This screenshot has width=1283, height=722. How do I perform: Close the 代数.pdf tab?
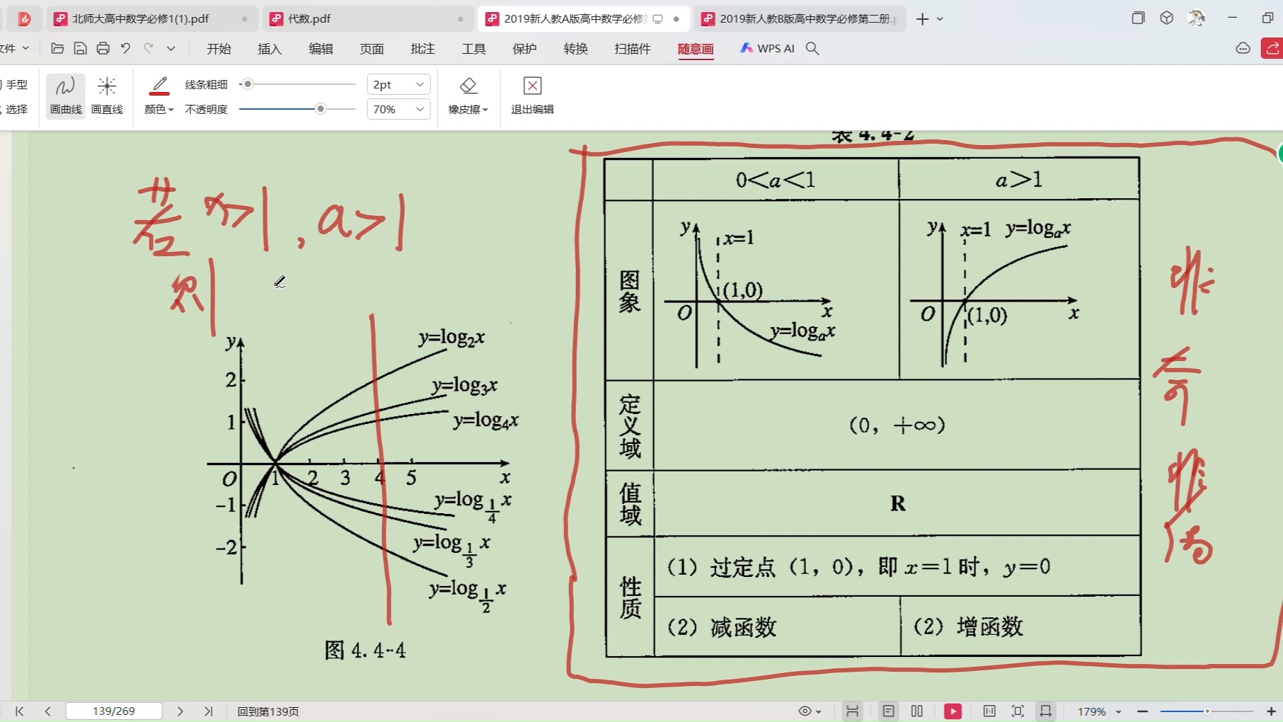point(461,19)
